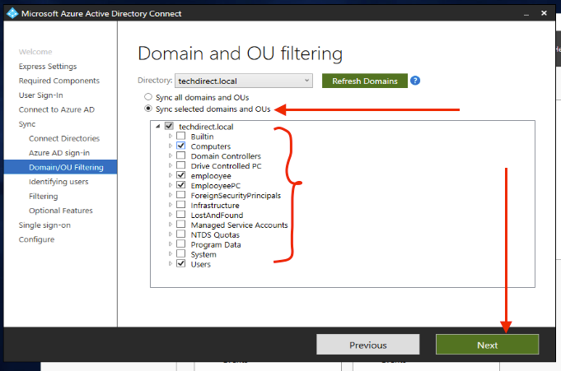This screenshot has width=561, height=371.
Task: Expand the Program Data tree node
Action: click(x=171, y=244)
